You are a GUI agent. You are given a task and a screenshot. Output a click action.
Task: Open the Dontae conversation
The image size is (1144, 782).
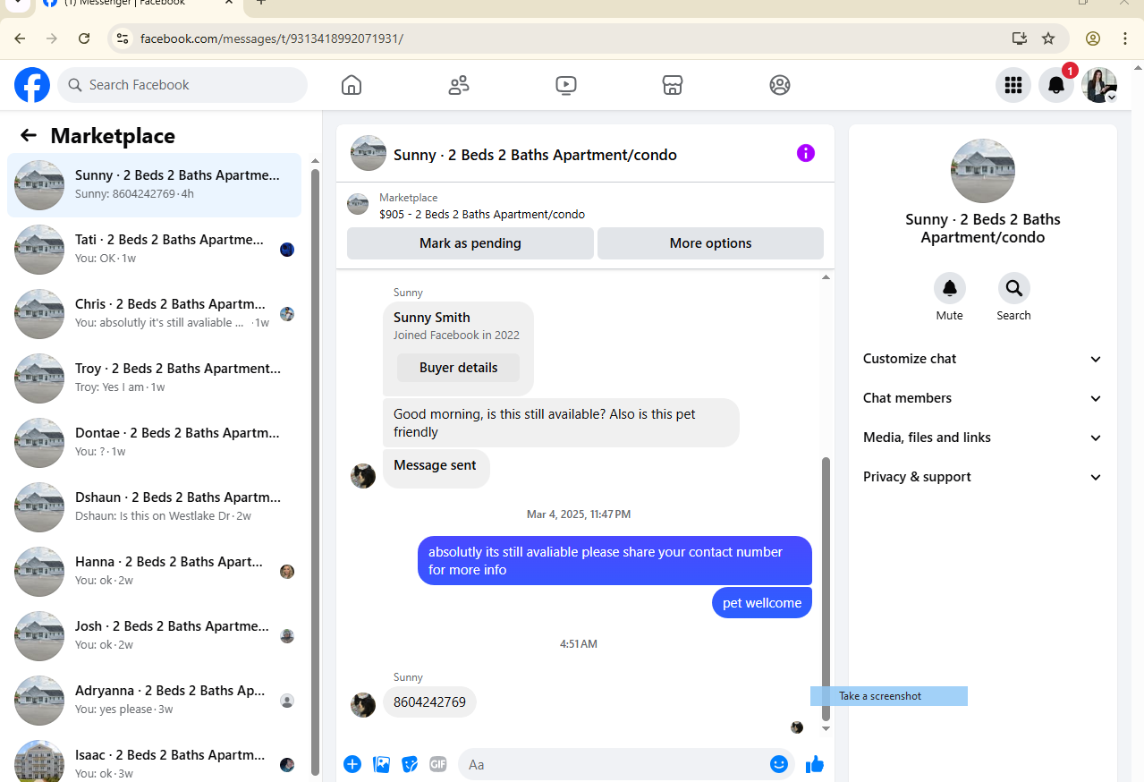pyautogui.click(x=154, y=443)
